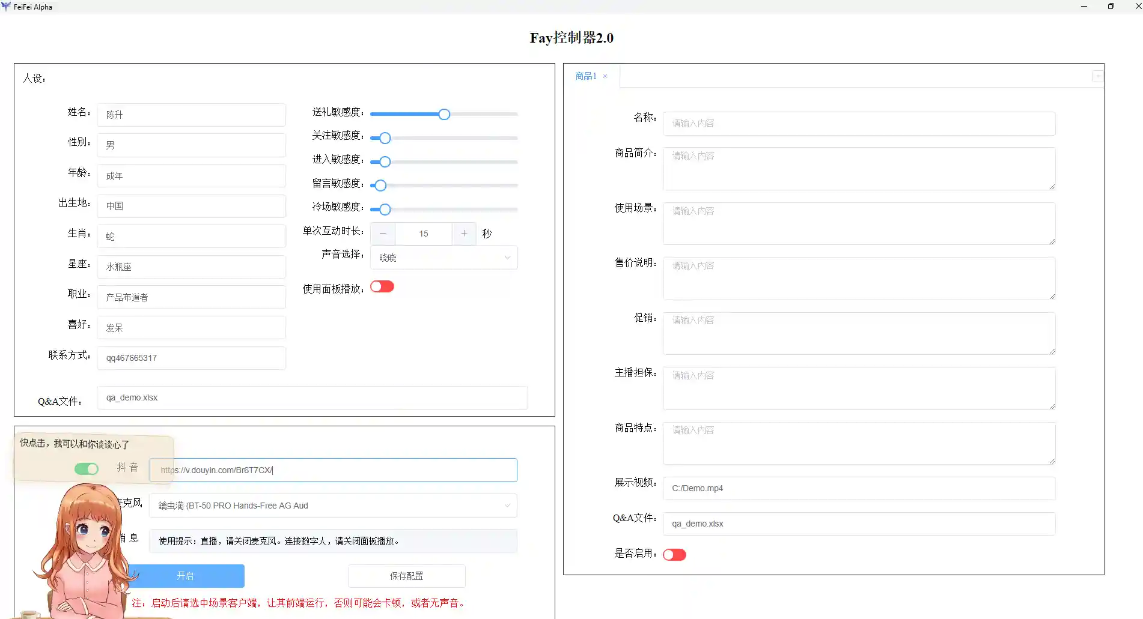Click the 姓名 input field containing 陈升
The image size is (1143, 619).
pyautogui.click(x=191, y=115)
